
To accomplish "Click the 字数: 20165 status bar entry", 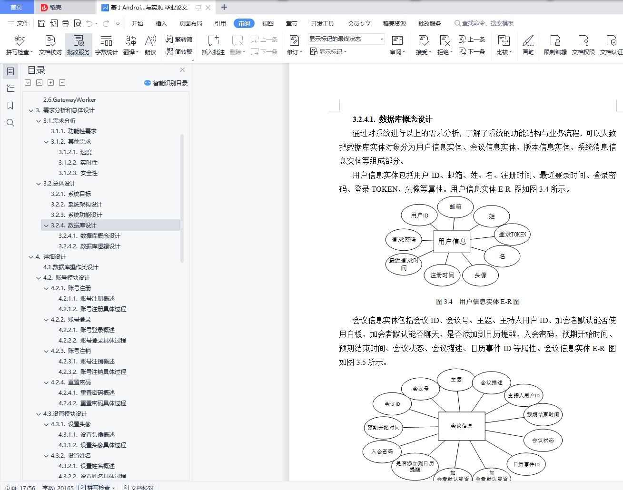I will click(x=58, y=488).
